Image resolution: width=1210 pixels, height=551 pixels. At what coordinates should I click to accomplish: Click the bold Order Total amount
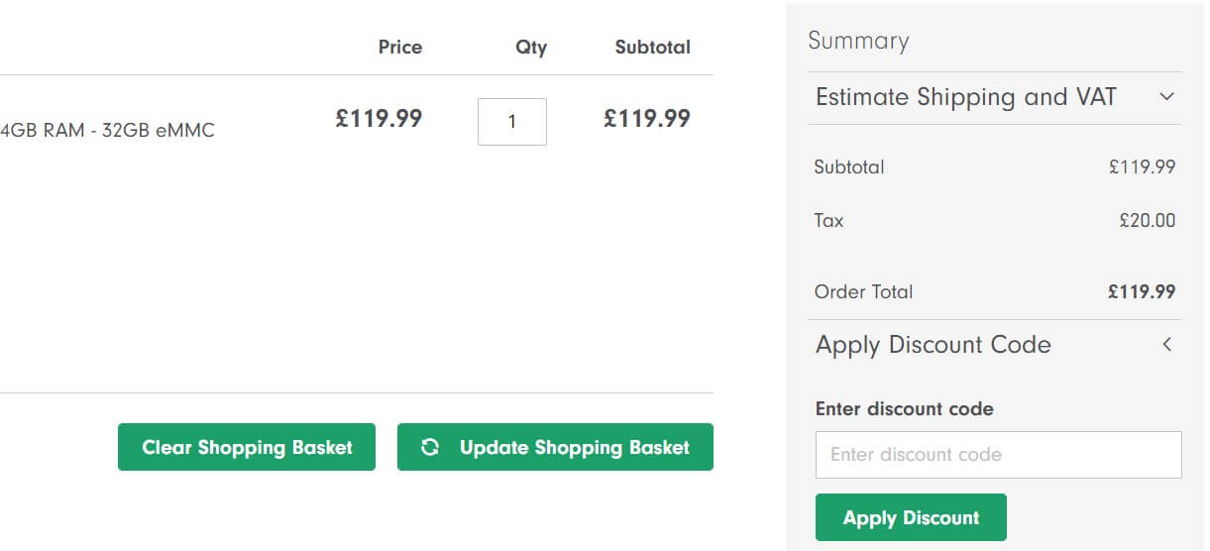1142,291
